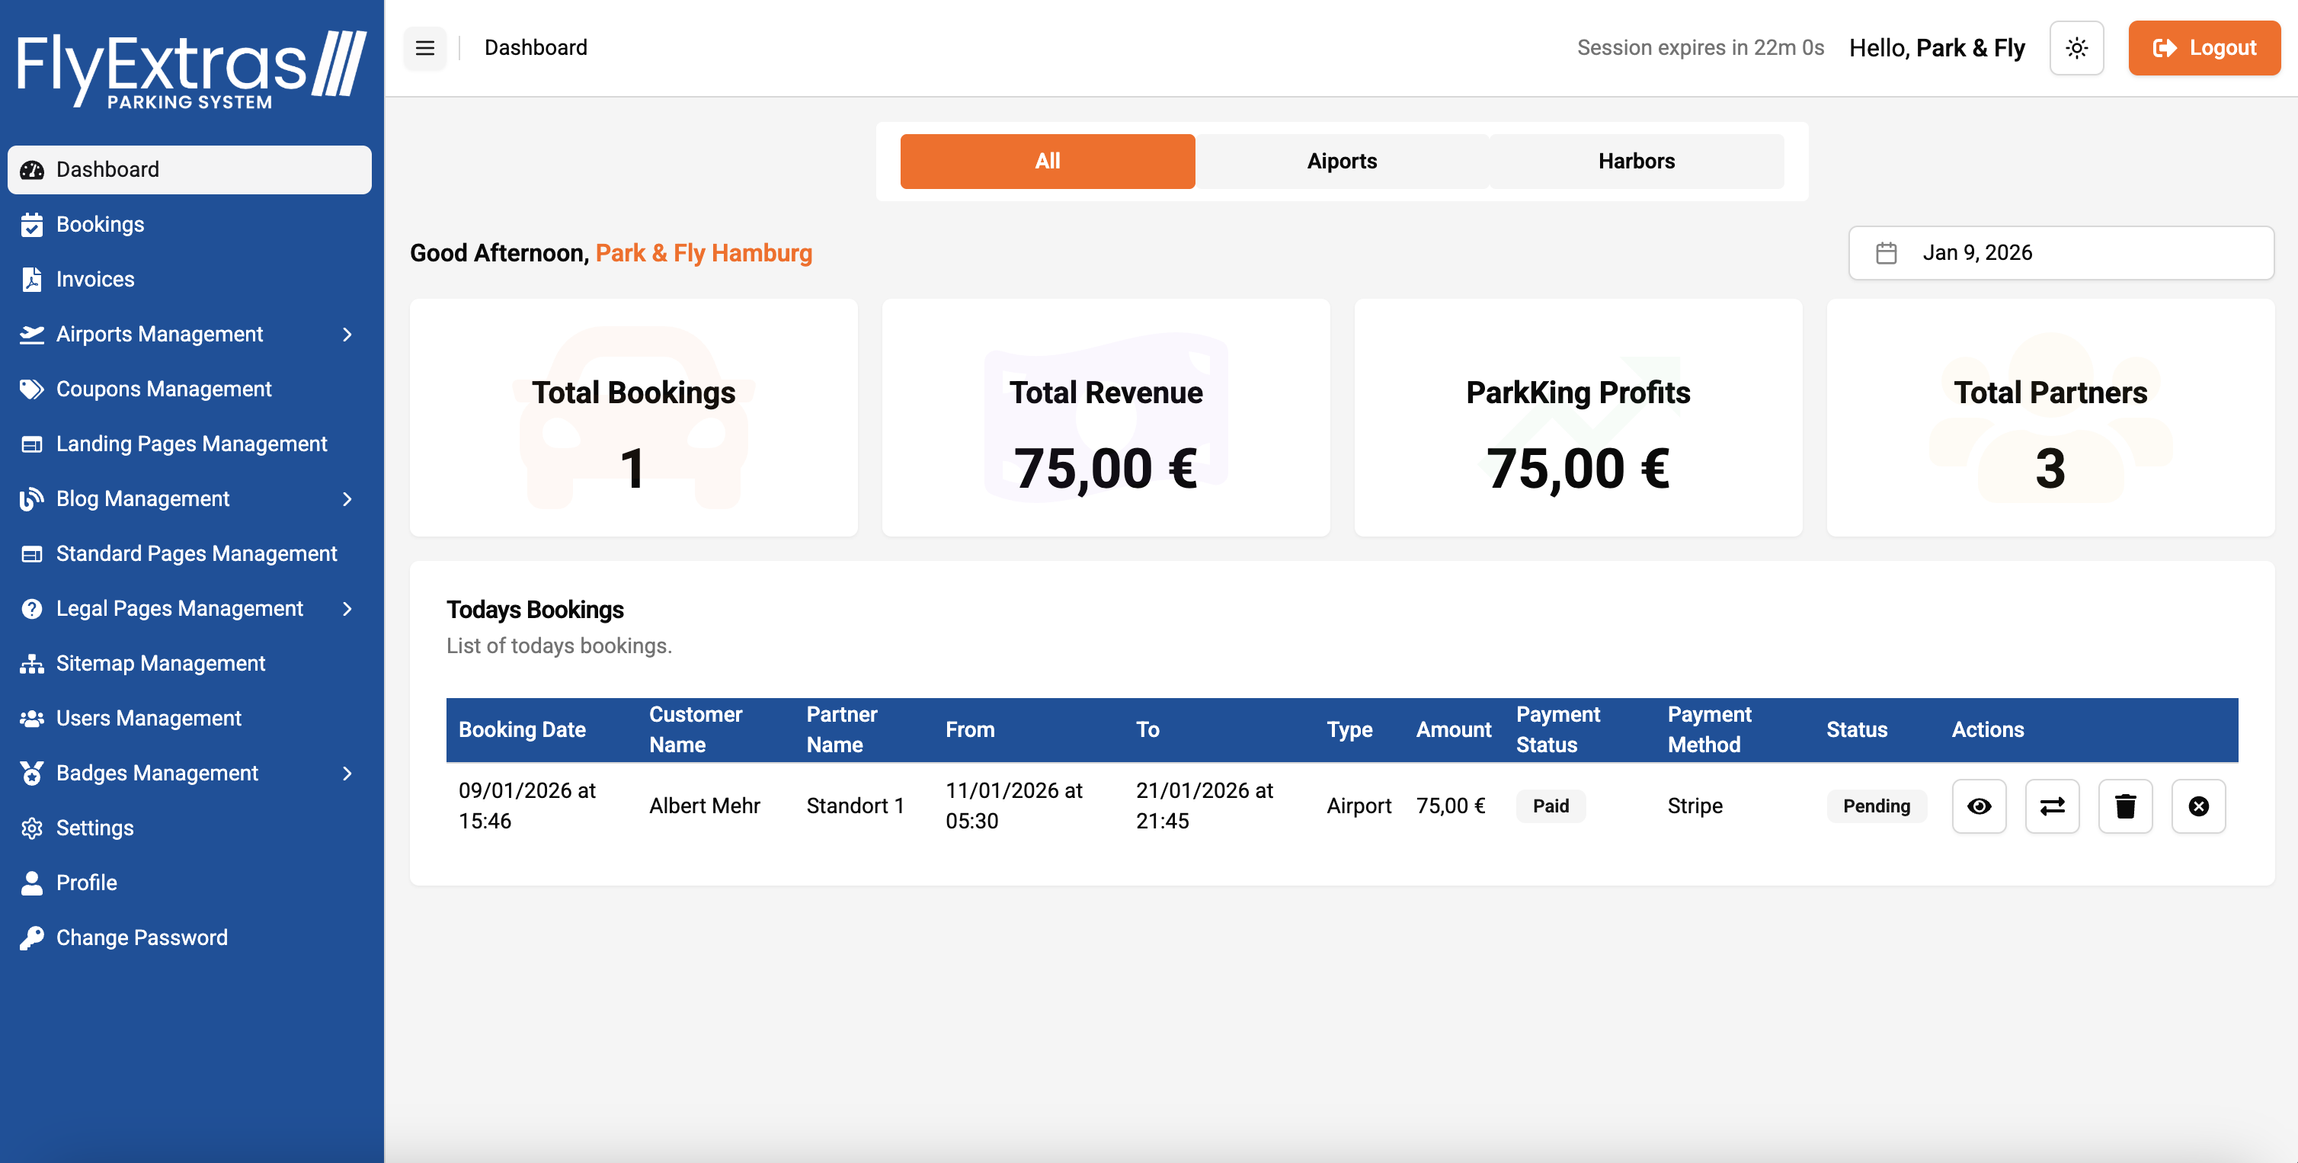
Task: Collapse the sidebar using the hamburger icon
Action: [425, 48]
